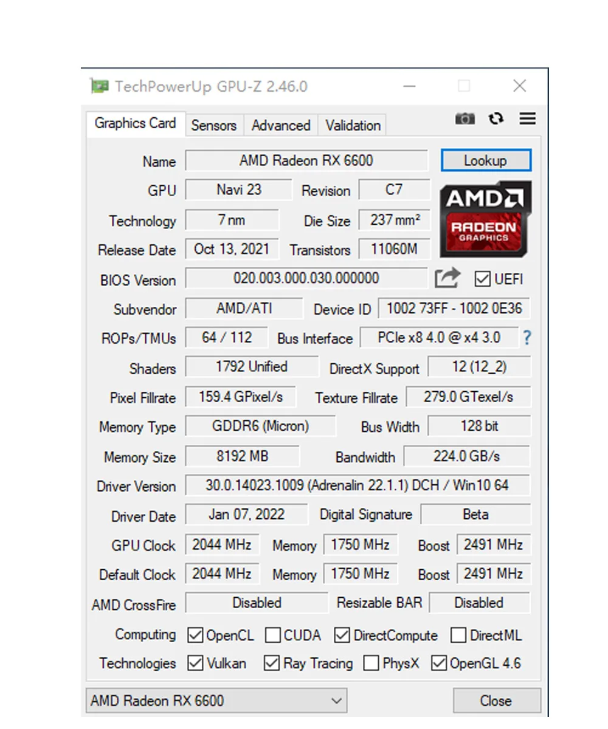Viewport: 608px width, 729px height.
Task: Take a screenshot with the camera icon
Action: [465, 119]
